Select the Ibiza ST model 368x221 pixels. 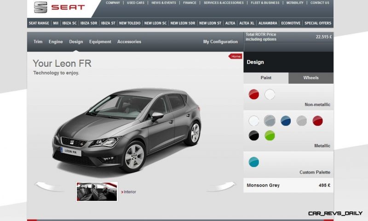pyautogui.click(x=108, y=23)
